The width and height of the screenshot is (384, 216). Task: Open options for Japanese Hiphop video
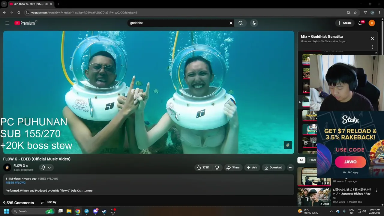click(x=376, y=190)
